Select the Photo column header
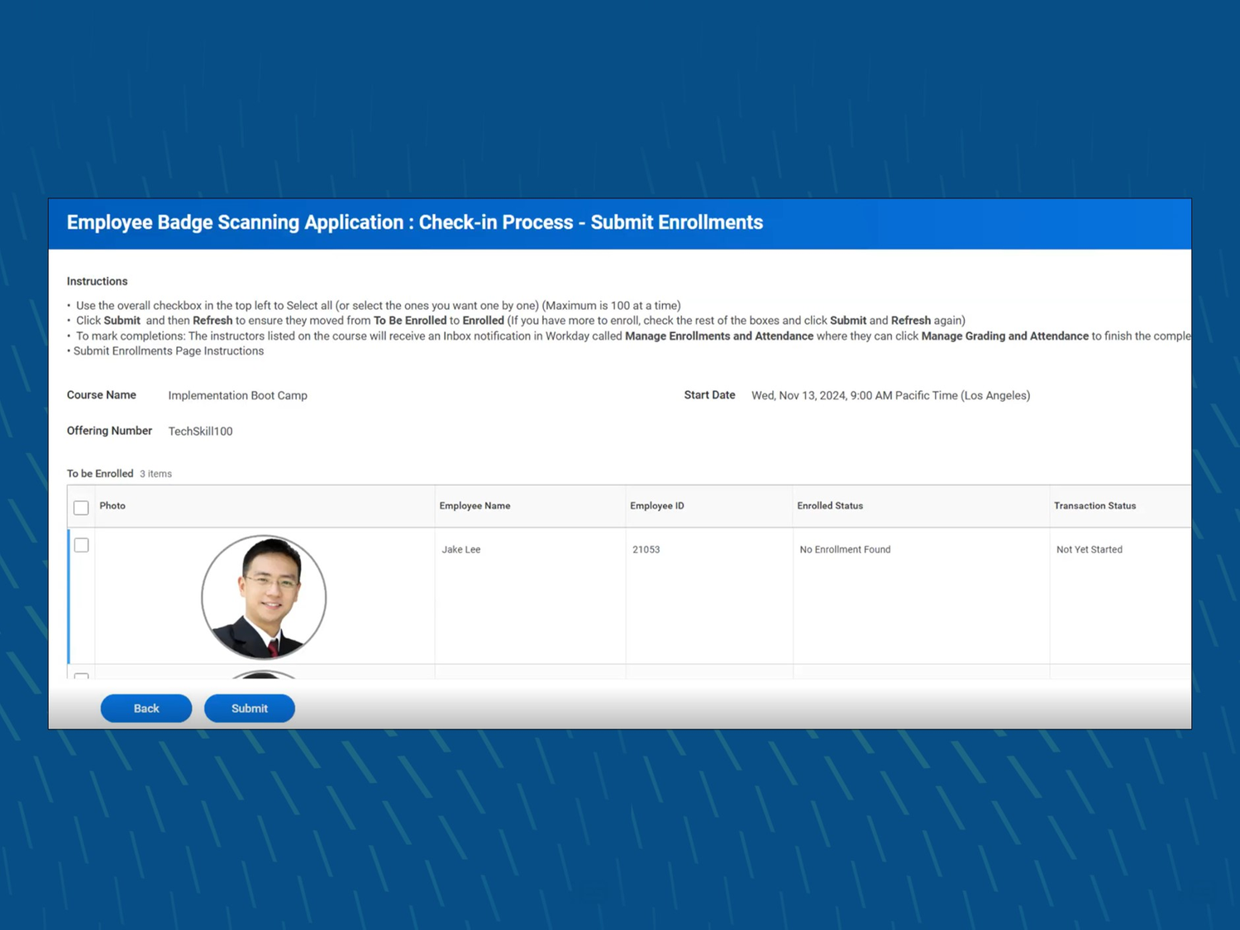Screen dimensions: 1240x930 point(112,505)
